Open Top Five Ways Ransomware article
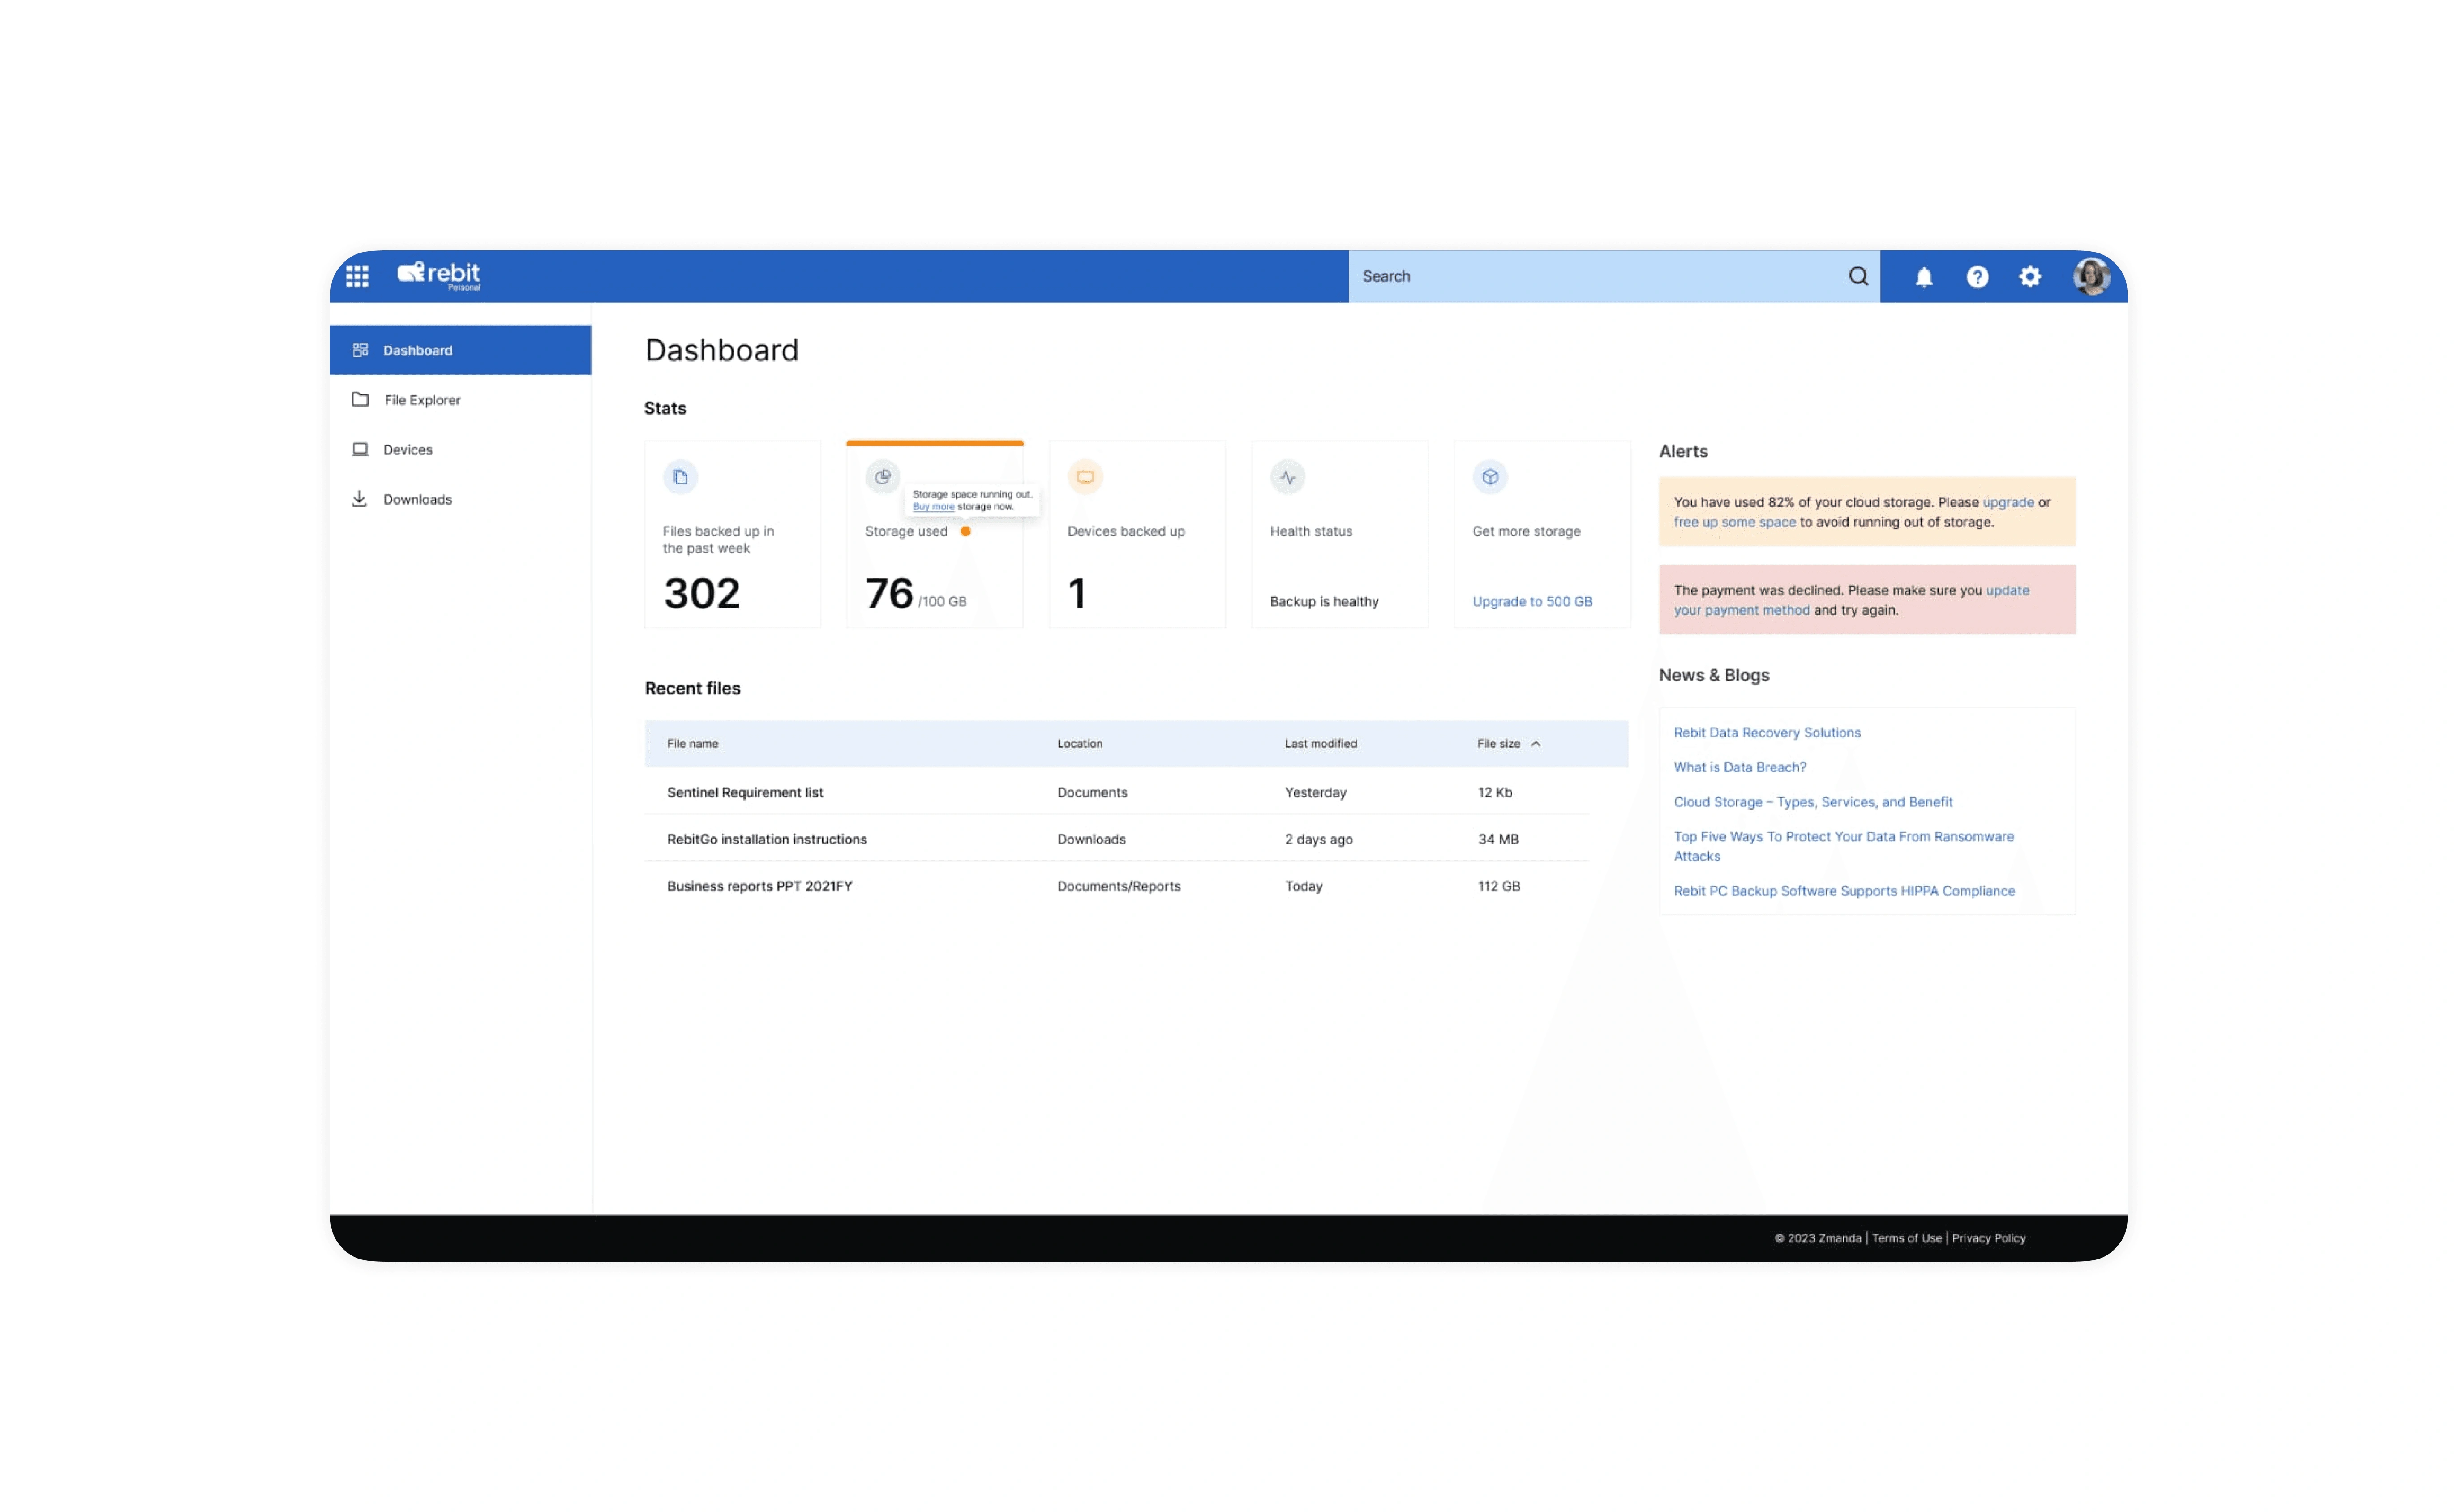2458x1512 pixels. click(x=1843, y=846)
